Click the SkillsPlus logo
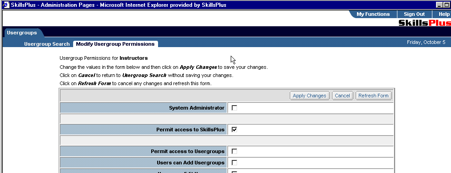451x173 pixels. 425,23
